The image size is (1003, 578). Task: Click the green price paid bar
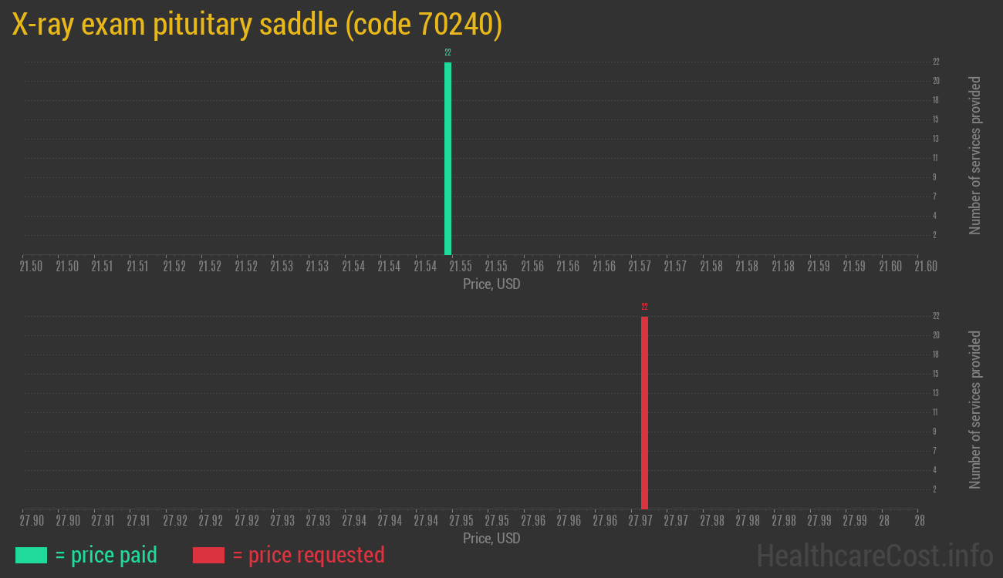click(447, 158)
